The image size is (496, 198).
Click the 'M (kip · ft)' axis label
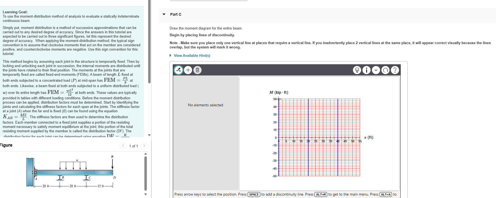[x=279, y=93]
